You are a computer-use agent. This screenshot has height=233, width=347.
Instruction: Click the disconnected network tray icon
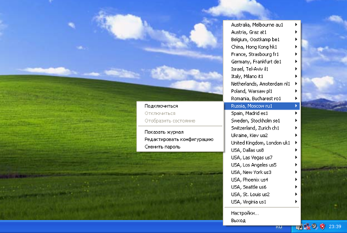pyautogui.click(x=307, y=226)
